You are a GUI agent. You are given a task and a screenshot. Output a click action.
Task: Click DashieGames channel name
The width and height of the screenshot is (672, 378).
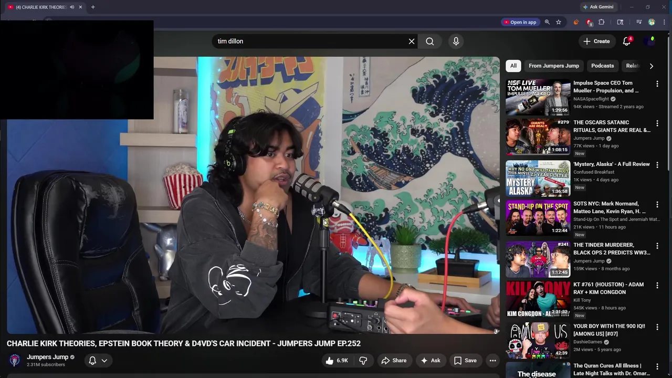[588, 342]
